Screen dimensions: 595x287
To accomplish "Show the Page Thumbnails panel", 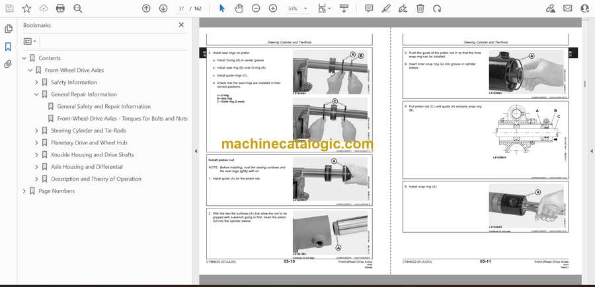I will coord(9,29).
